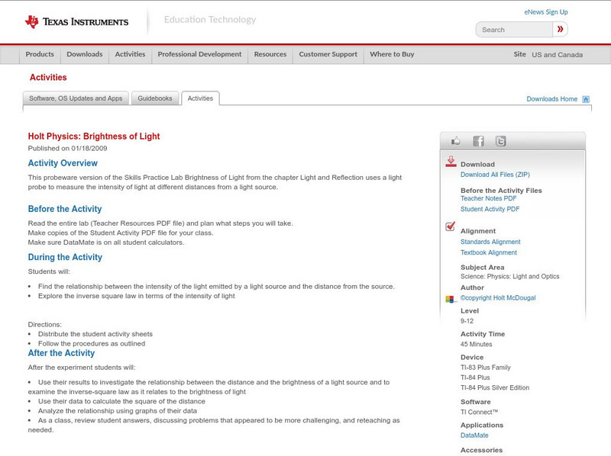
Task: Share the activity on Facebook
Action: coord(478,141)
